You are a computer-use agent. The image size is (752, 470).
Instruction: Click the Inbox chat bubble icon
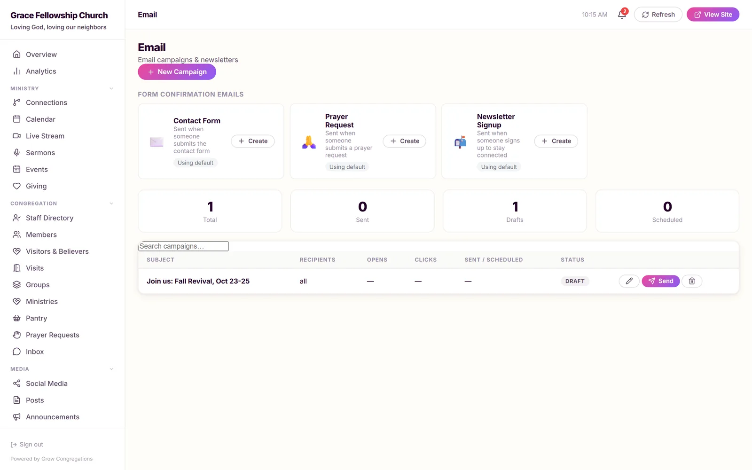[x=17, y=352]
